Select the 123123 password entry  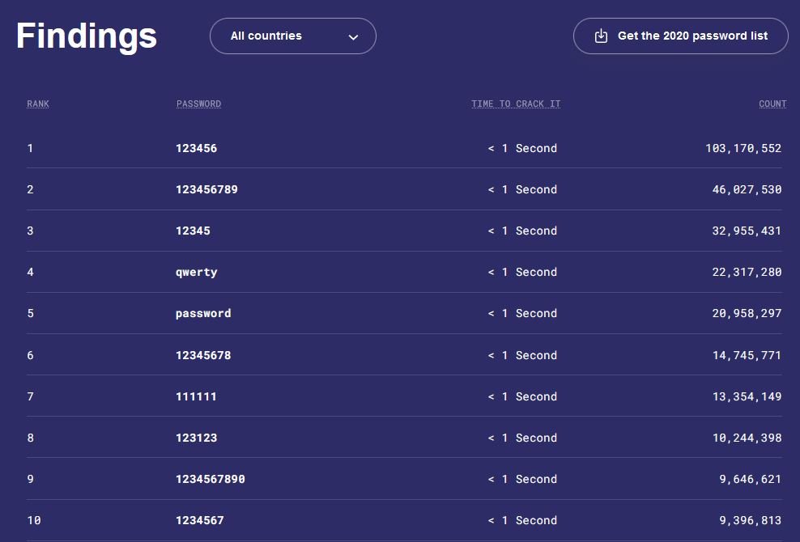(196, 438)
